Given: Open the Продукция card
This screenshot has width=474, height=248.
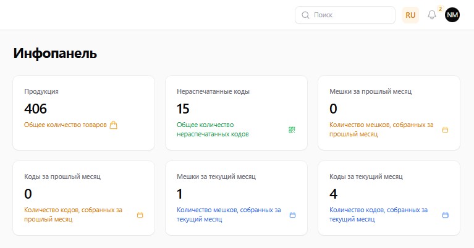Looking at the screenshot, I should pyautogui.click(x=83, y=112).
